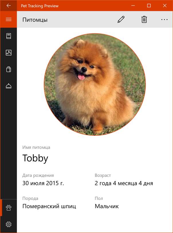The height and width of the screenshot is (233, 173).
Task: Open the shopping bag icon in sidebar
Action: pyautogui.click(x=9, y=69)
